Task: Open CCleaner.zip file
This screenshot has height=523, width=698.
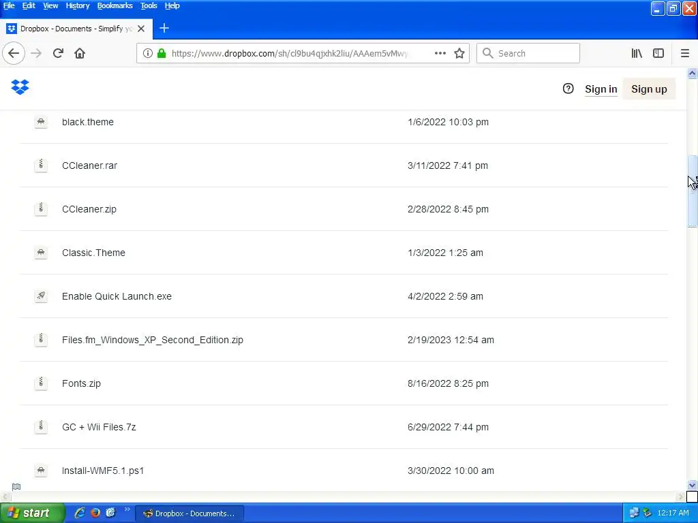Action: [x=89, y=209]
